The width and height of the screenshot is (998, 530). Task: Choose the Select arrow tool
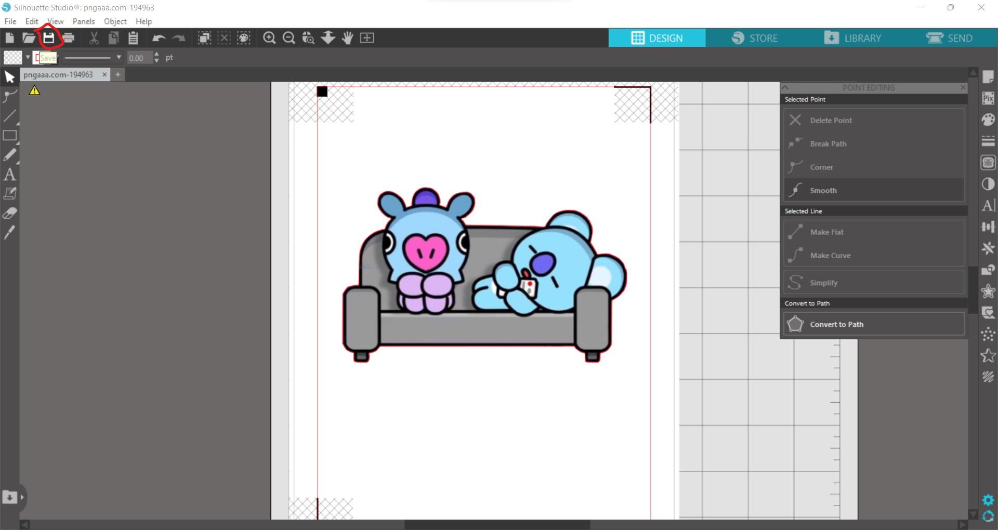coord(9,77)
